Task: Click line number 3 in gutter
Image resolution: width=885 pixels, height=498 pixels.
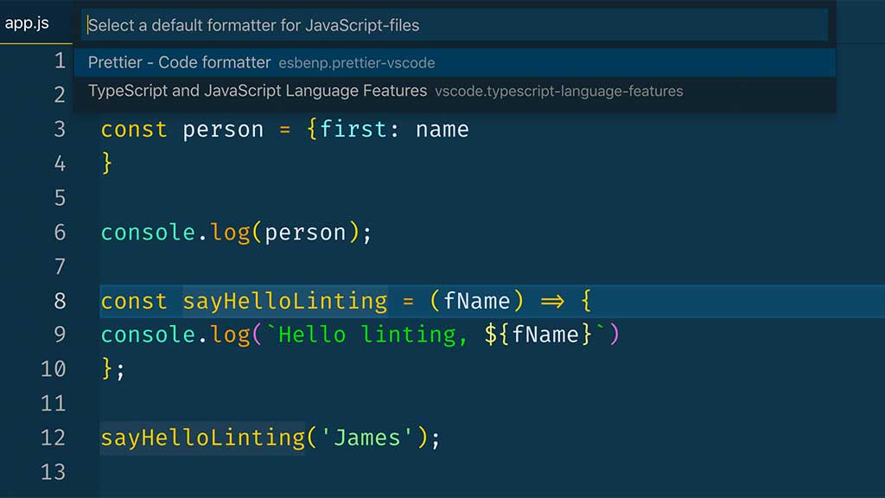Action: (x=60, y=130)
